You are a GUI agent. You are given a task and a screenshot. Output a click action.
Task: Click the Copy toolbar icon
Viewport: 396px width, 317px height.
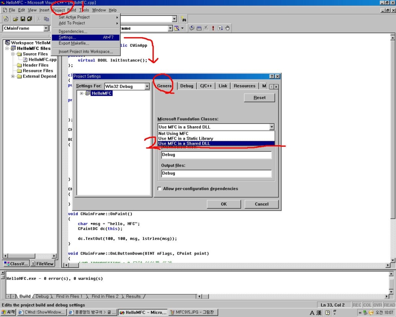[46, 19]
